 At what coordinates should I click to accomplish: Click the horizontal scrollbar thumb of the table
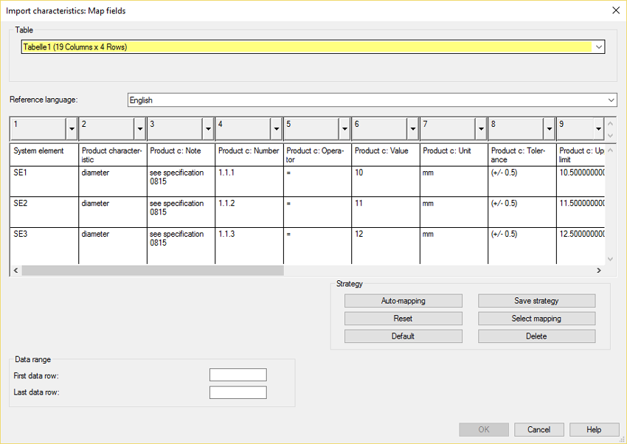point(153,271)
